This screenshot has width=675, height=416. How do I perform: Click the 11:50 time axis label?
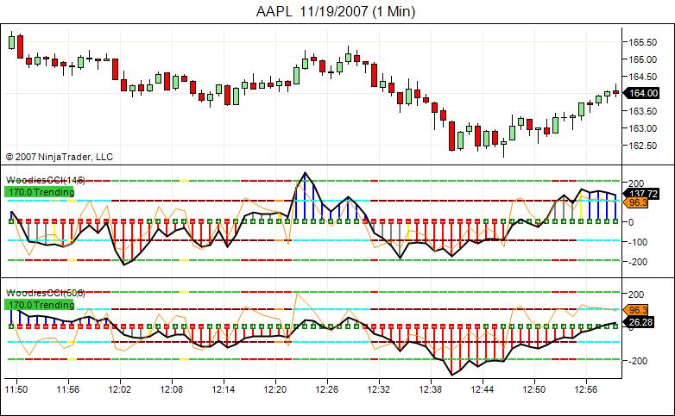[x=16, y=389]
